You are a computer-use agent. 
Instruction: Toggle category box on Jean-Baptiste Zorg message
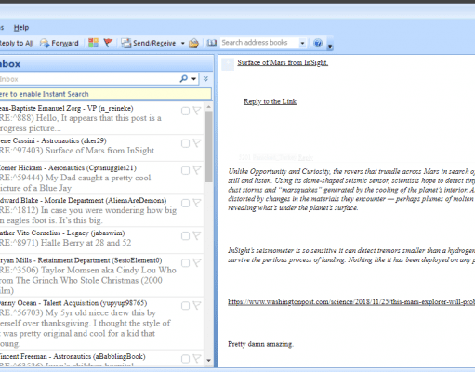[185, 111]
